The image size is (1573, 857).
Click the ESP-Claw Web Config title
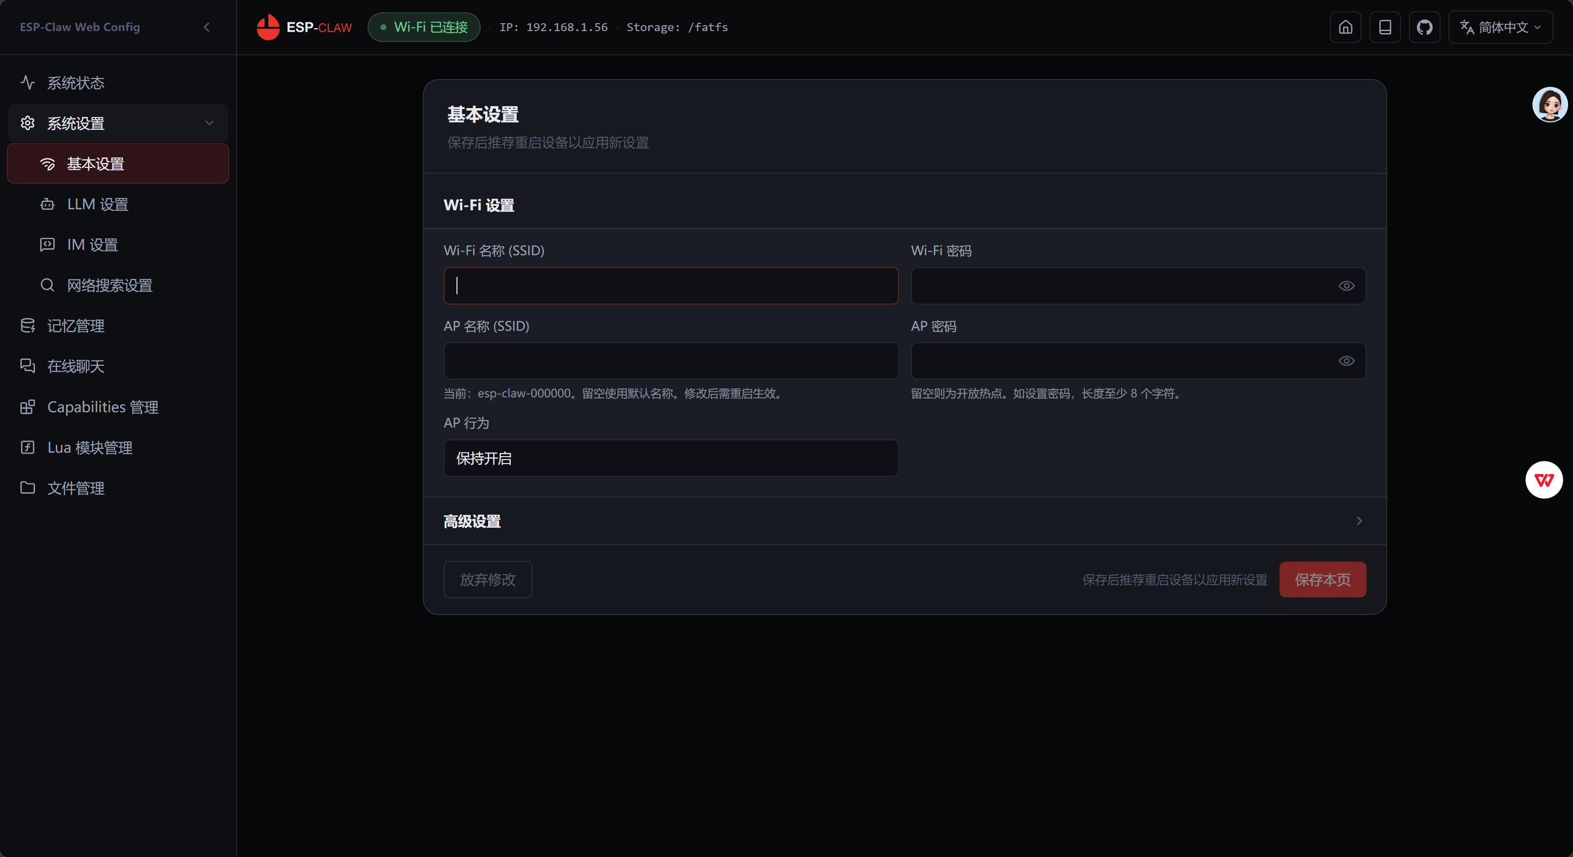[x=80, y=27]
